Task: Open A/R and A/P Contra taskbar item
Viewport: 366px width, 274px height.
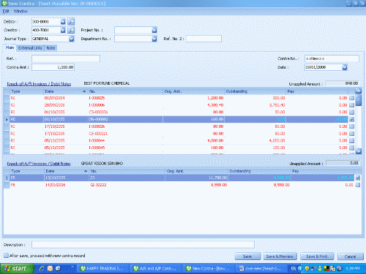Action: point(155,268)
